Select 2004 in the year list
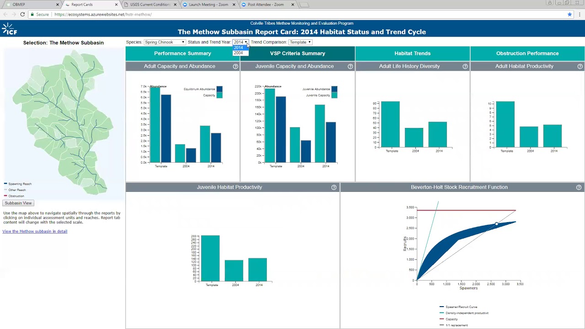This screenshot has height=329, width=585. (240, 53)
